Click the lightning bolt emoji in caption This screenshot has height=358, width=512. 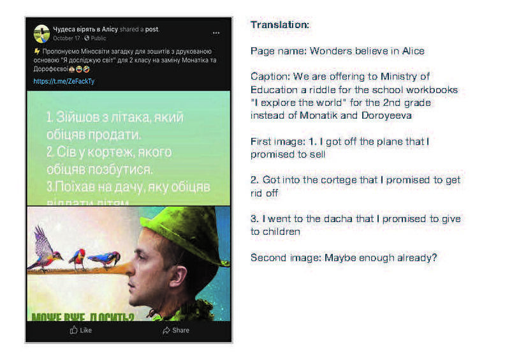[x=37, y=51]
